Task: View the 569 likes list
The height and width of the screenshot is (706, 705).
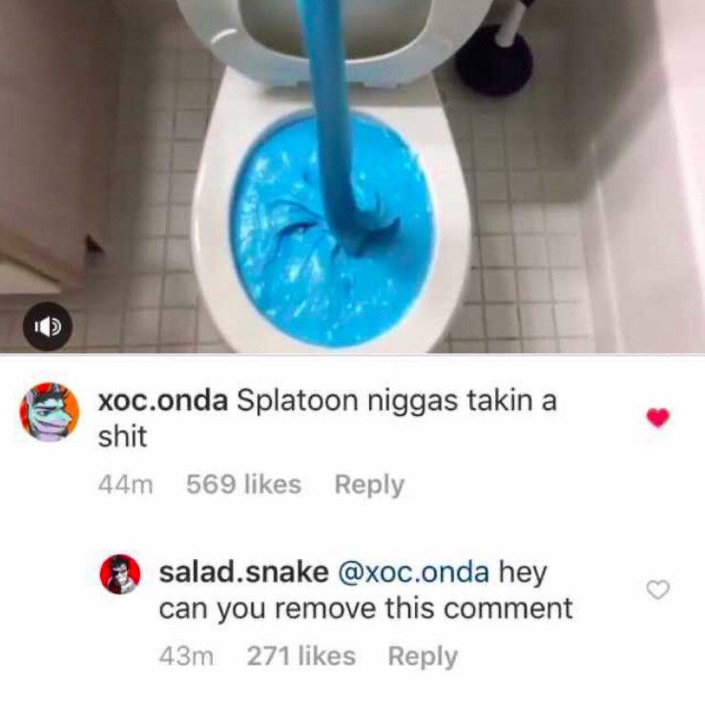Action: (x=243, y=485)
